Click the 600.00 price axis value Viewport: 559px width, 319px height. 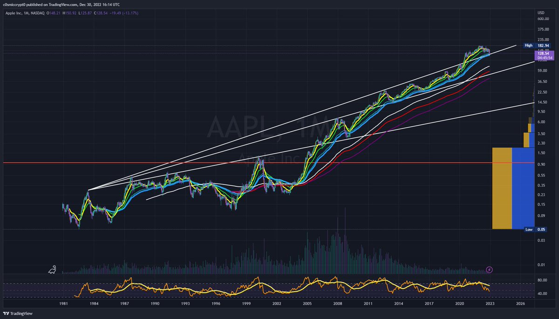click(543, 19)
